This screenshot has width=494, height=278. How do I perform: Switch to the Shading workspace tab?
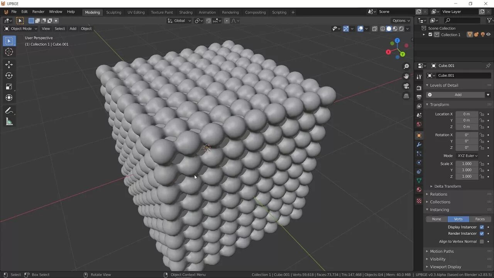point(186,12)
